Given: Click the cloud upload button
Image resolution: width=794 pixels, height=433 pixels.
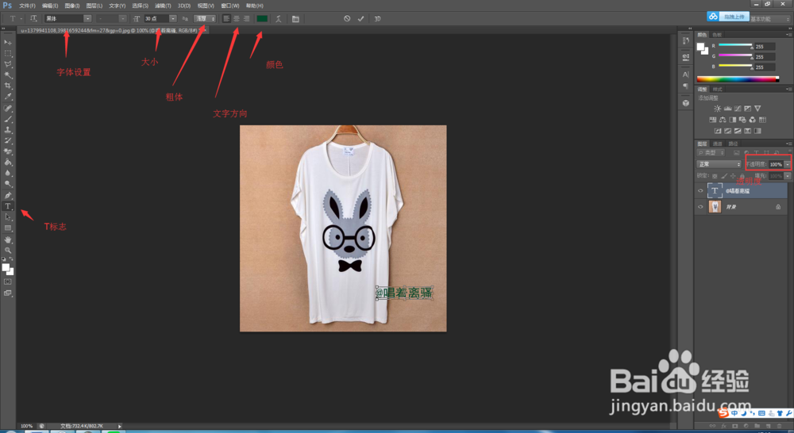Looking at the screenshot, I should pos(727,17).
